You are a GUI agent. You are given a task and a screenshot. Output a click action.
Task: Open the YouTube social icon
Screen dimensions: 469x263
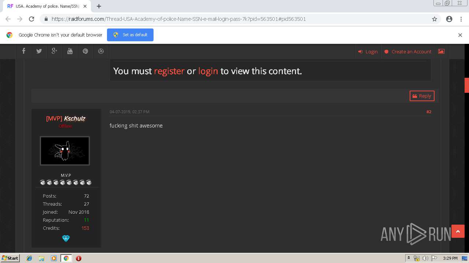pyautogui.click(x=70, y=51)
